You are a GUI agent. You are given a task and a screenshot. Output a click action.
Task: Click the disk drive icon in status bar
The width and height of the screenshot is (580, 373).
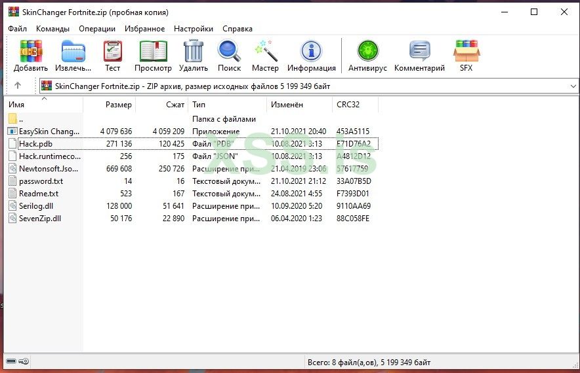click(x=11, y=361)
